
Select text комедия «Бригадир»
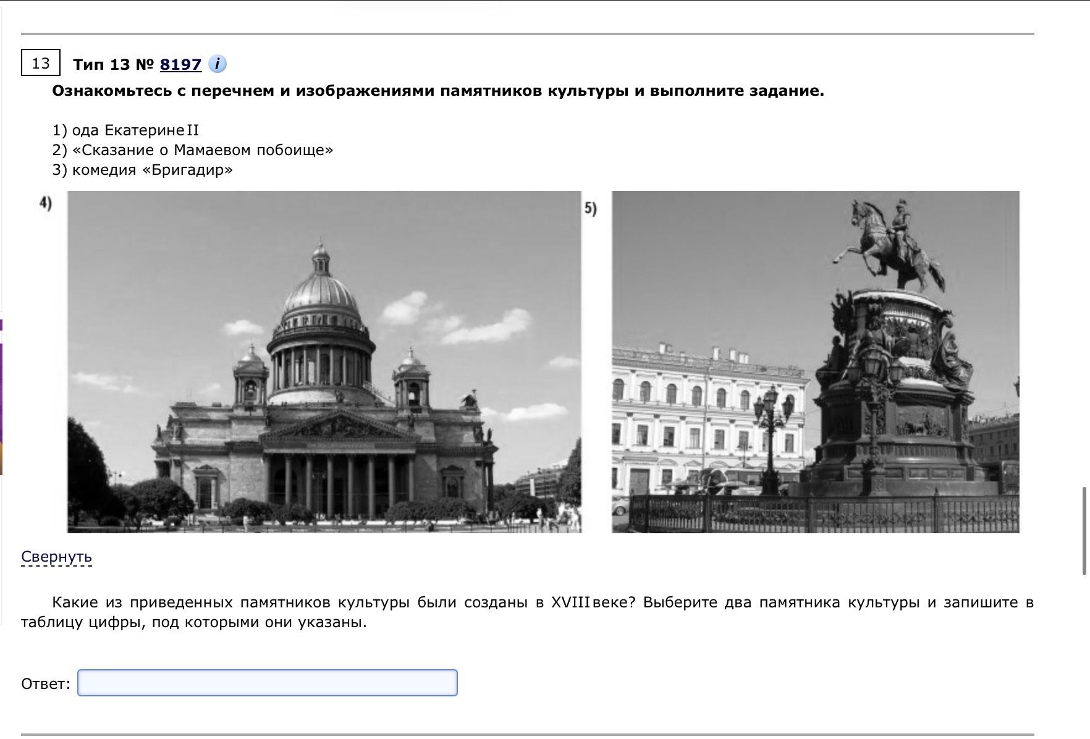click(x=153, y=170)
